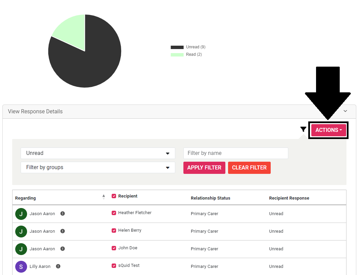This screenshot has height=275, width=358.
Task: Toggle the select-all Recipient header checkbox
Action: click(x=114, y=196)
